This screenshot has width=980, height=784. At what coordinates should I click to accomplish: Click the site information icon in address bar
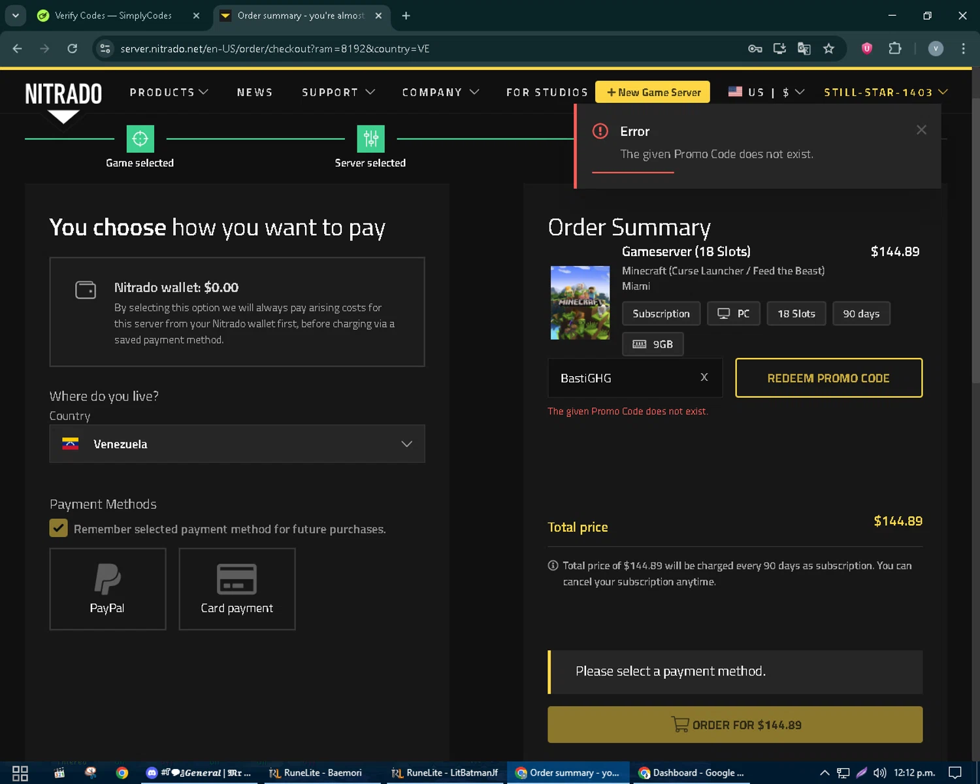105,48
